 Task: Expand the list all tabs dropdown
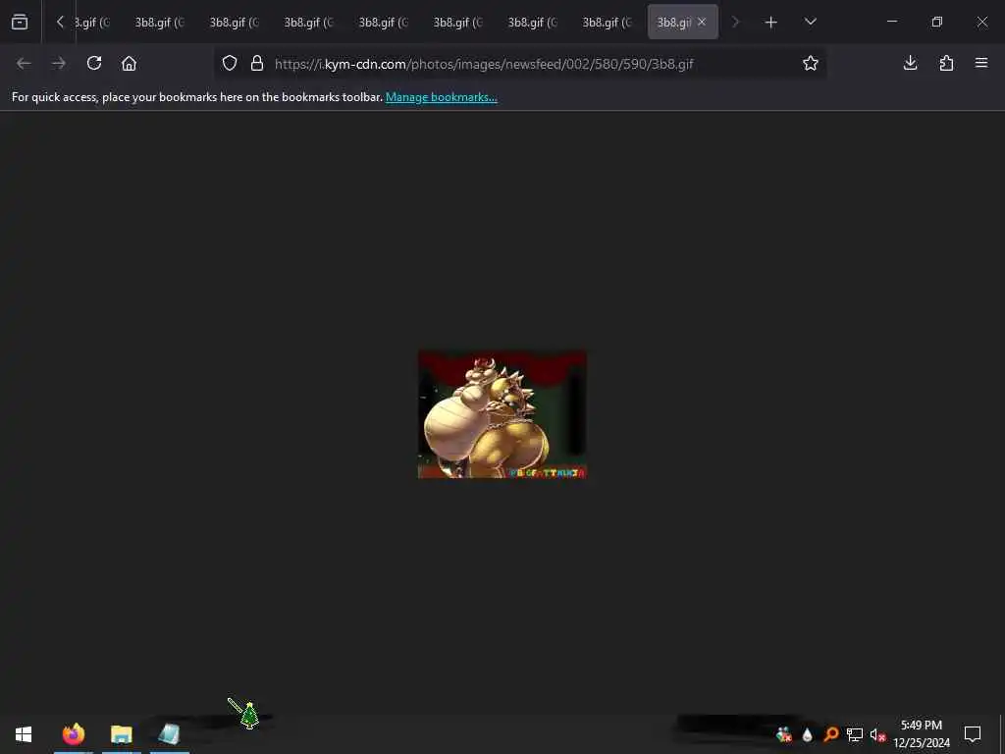point(810,23)
